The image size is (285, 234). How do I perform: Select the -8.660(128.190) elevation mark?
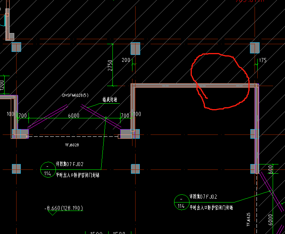click(64, 208)
